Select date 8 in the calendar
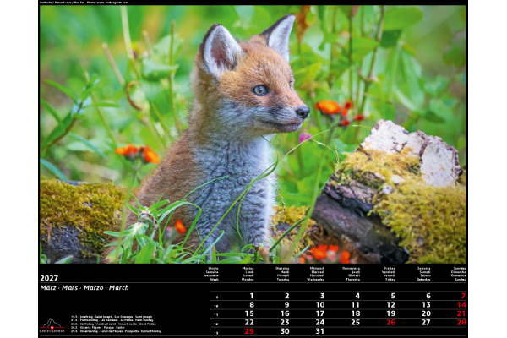Screen dimensions: 507x338 [252, 305]
